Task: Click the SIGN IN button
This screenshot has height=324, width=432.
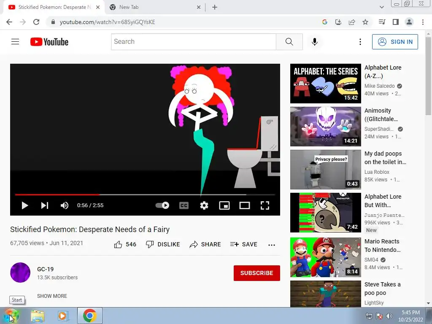Action: (395, 42)
